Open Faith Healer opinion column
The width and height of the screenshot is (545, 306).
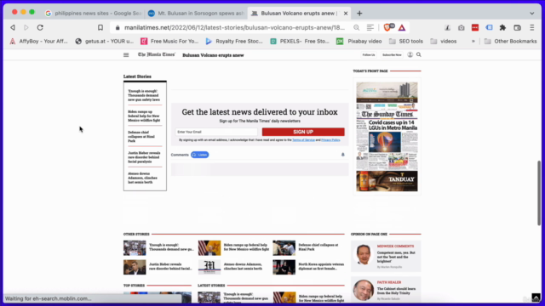tap(386, 290)
